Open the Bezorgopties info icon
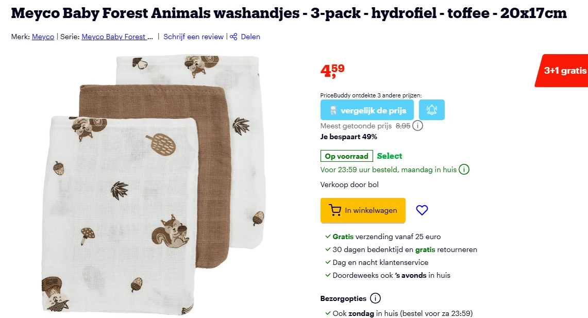Image resolution: width=588 pixels, height=318 pixels. pos(376,298)
